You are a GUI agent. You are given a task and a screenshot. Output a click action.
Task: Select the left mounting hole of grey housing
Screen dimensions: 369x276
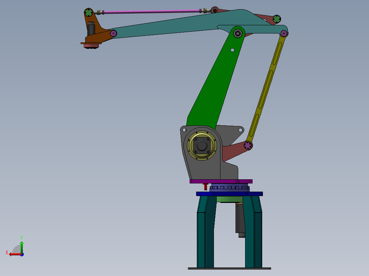point(184,130)
